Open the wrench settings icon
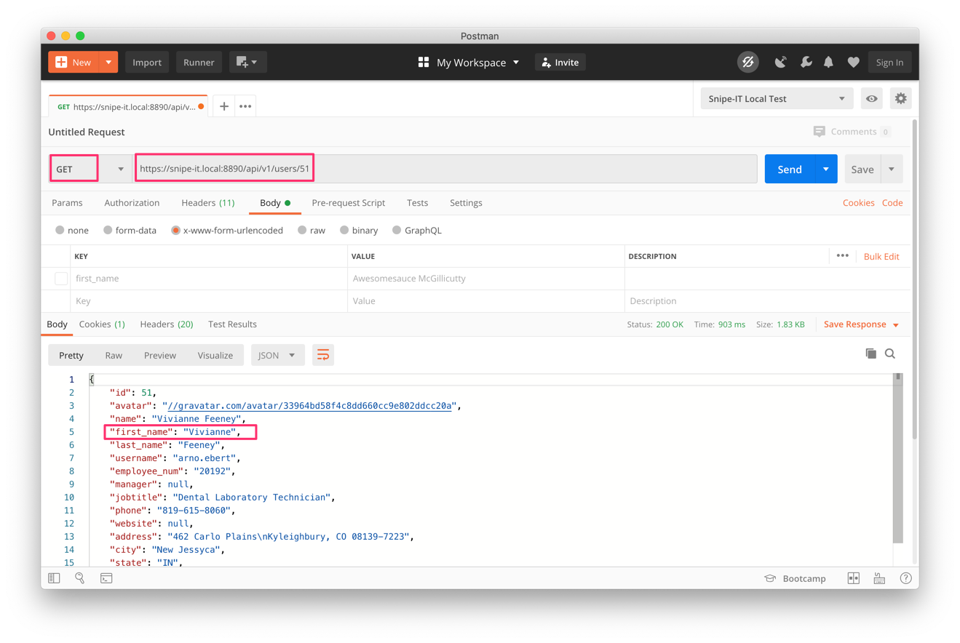This screenshot has height=643, width=960. pos(806,63)
